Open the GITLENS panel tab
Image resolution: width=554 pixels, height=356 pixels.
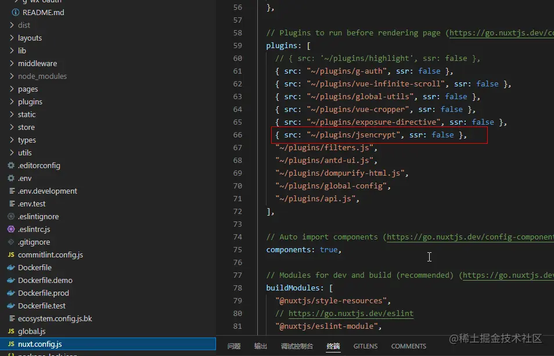[365, 346]
